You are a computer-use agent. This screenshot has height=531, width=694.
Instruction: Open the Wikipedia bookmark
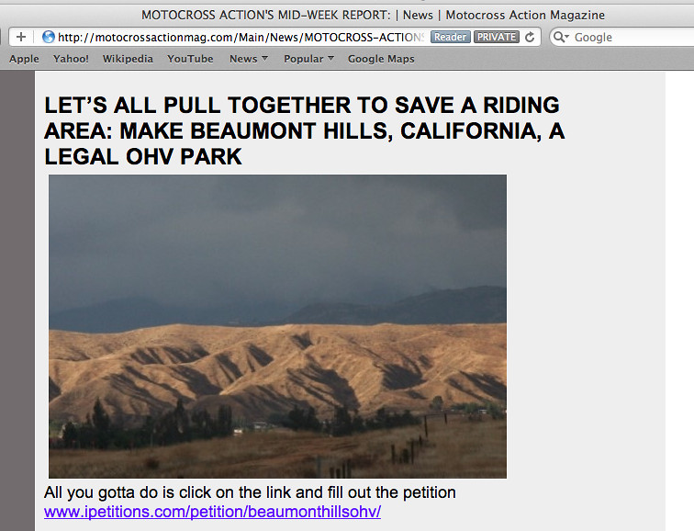[128, 59]
